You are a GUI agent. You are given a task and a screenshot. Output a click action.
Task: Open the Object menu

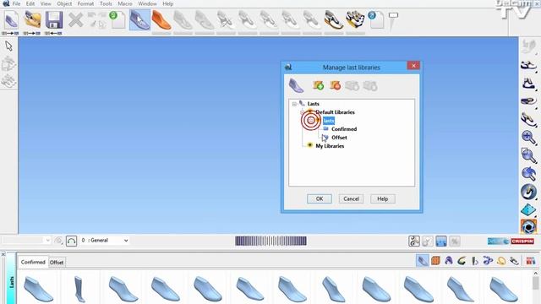coord(64,3)
